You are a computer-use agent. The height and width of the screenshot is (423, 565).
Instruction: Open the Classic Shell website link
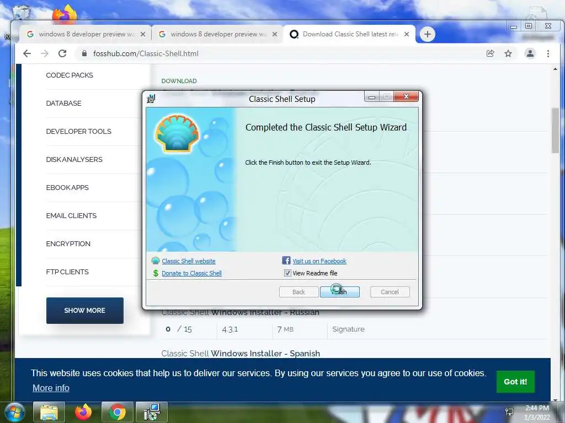[x=189, y=261]
